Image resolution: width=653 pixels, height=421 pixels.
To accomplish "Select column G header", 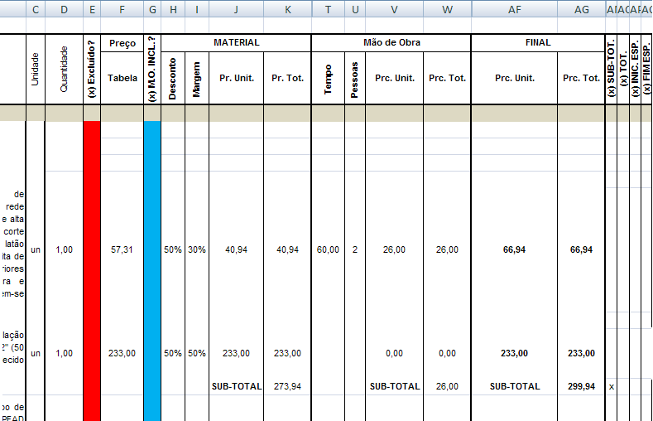I will click(152, 9).
